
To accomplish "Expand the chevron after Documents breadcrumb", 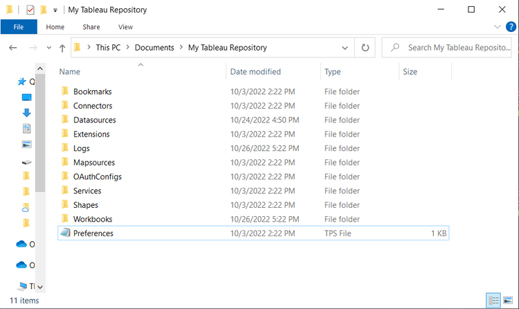I will (x=181, y=47).
